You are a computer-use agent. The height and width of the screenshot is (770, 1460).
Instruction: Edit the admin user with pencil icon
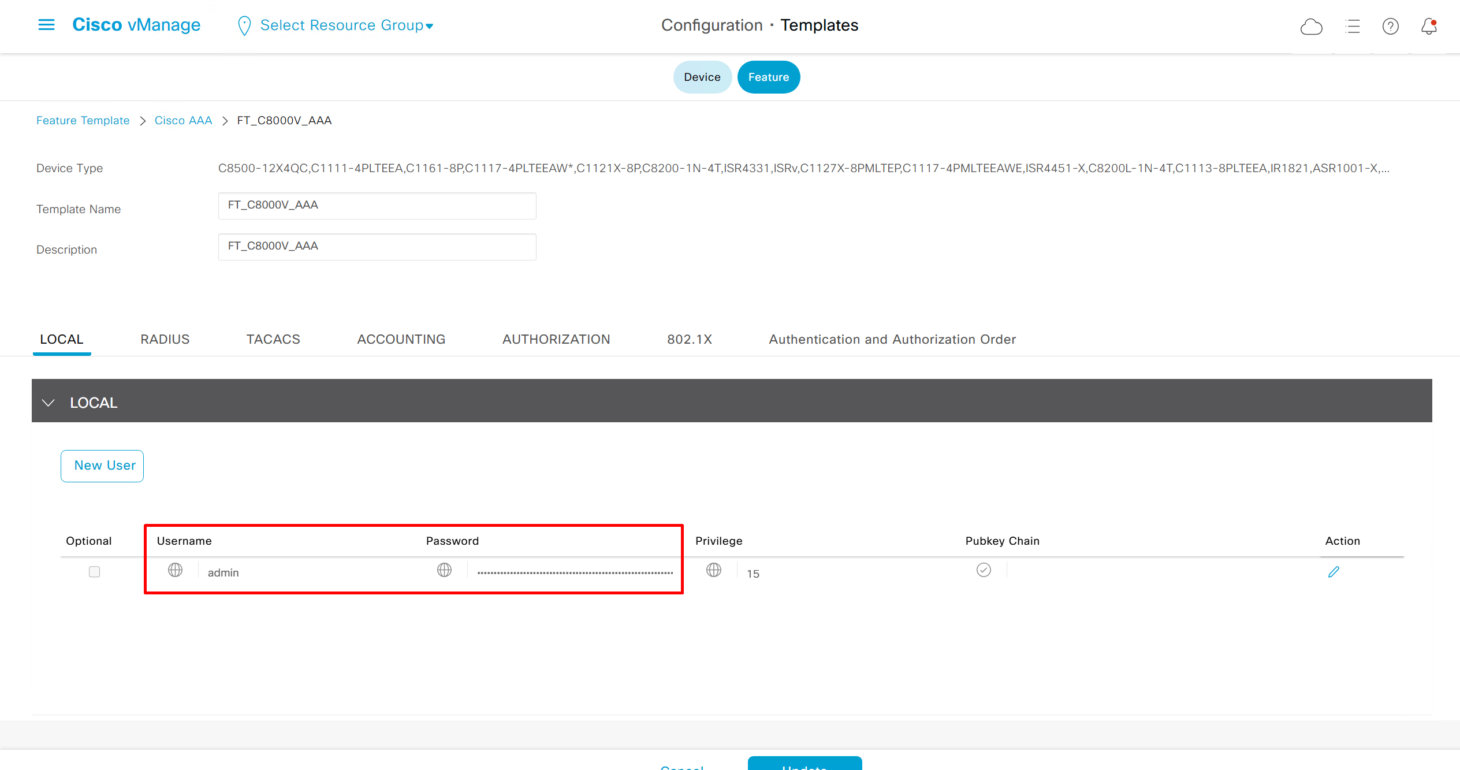pyautogui.click(x=1334, y=572)
